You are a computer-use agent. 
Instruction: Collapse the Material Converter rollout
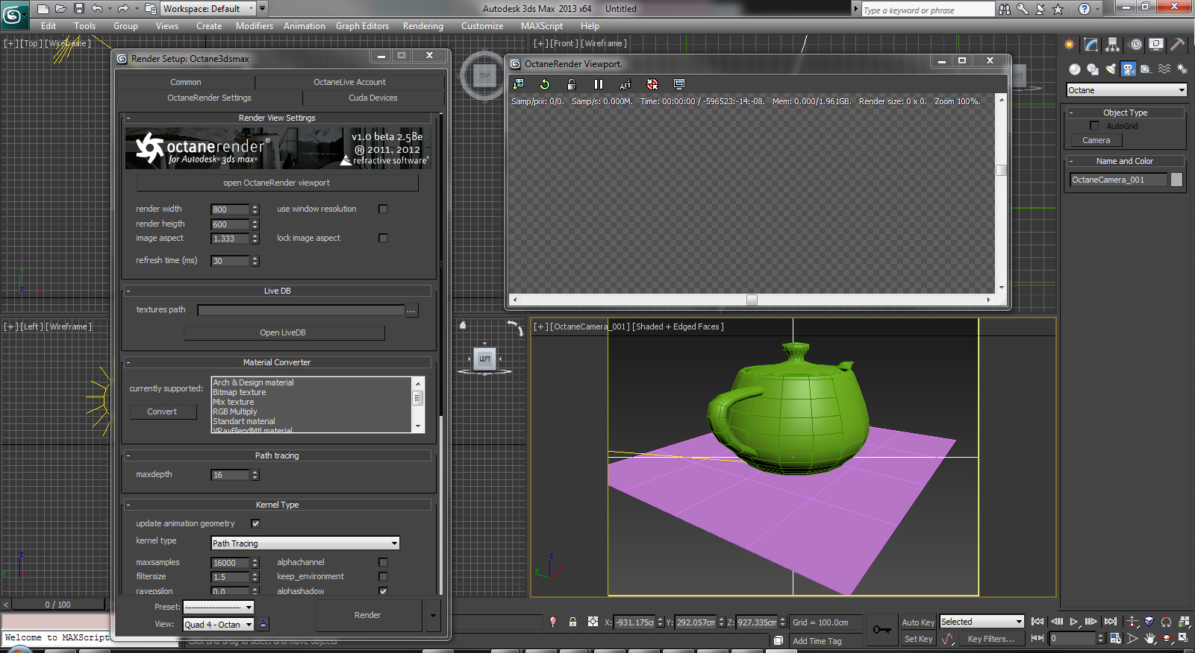point(277,362)
